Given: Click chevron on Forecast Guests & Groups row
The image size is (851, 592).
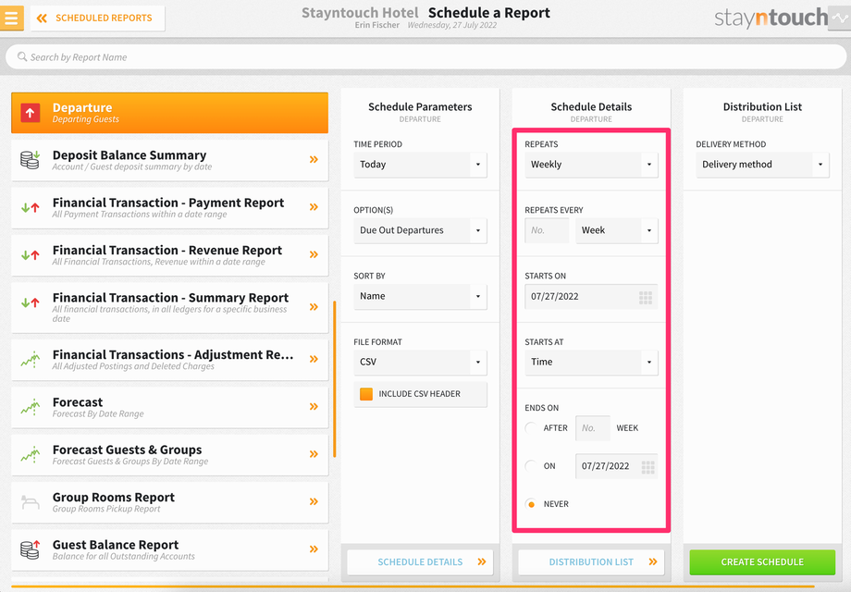Looking at the screenshot, I should tap(314, 454).
